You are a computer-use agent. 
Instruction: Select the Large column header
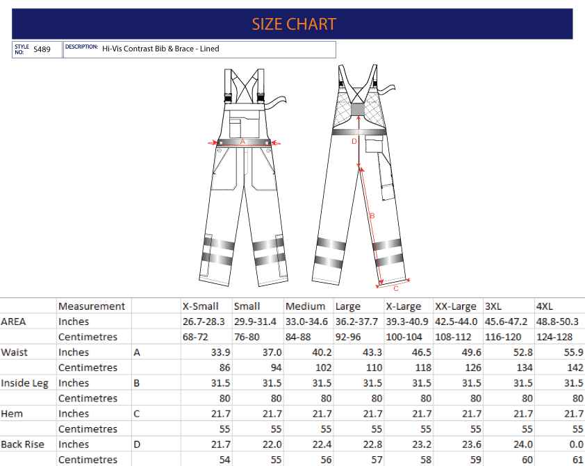pos(359,306)
